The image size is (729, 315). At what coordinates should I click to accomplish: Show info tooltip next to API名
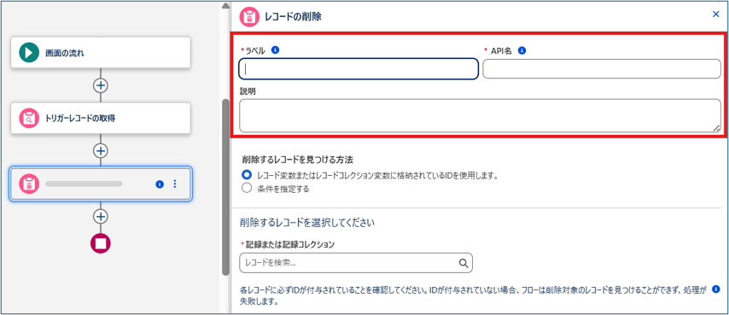(522, 50)
